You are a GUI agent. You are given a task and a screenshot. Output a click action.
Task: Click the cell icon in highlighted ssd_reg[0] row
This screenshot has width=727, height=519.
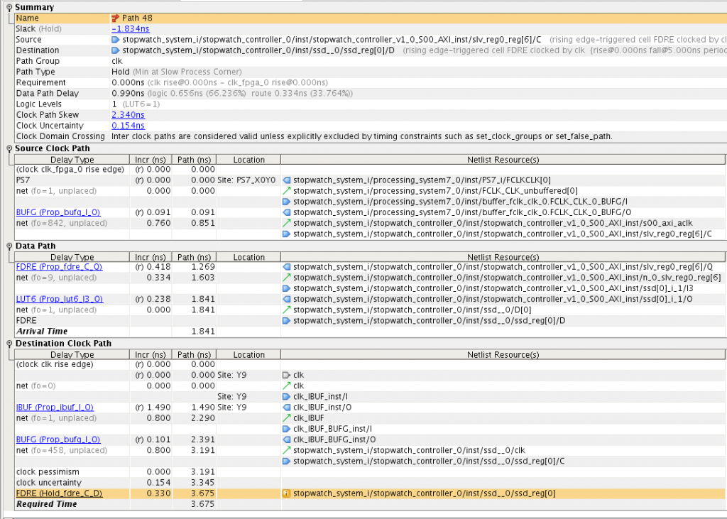pos(287,493)
